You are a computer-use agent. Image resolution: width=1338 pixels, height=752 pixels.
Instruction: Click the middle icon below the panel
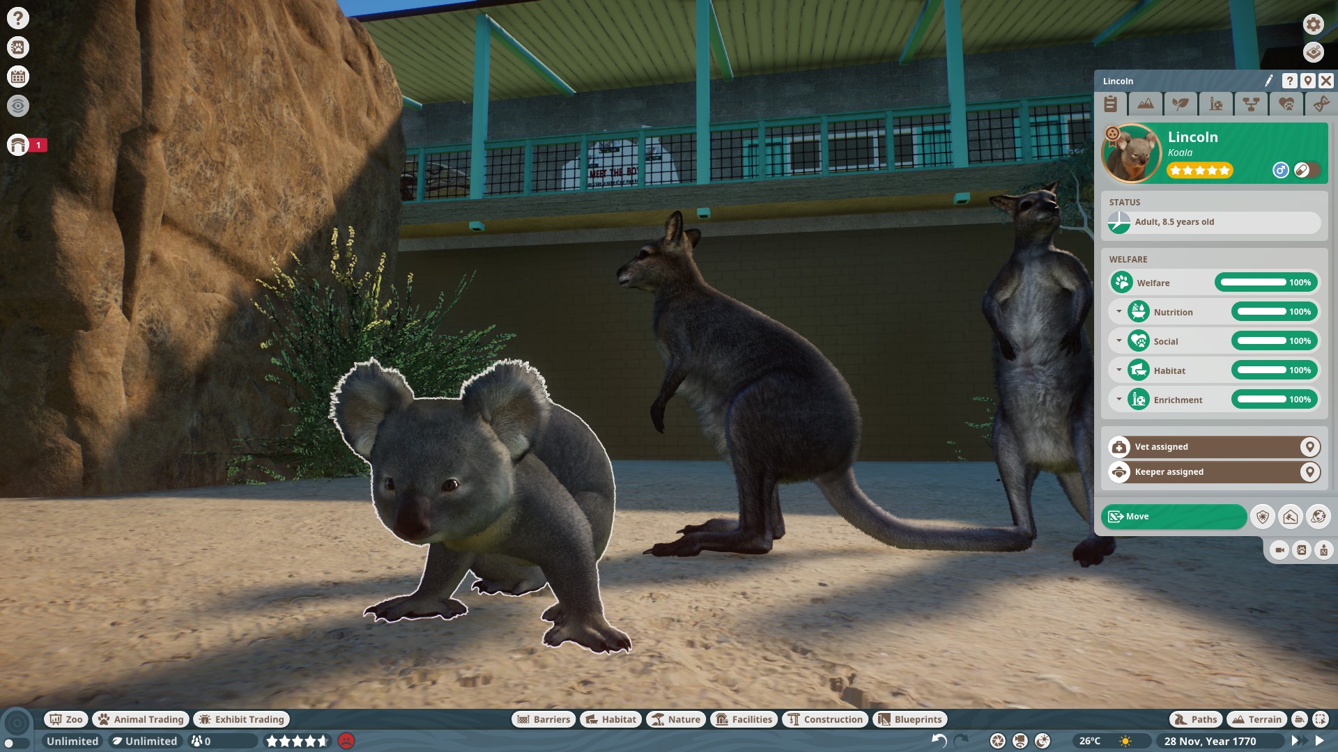click(x=1302, y=550)
